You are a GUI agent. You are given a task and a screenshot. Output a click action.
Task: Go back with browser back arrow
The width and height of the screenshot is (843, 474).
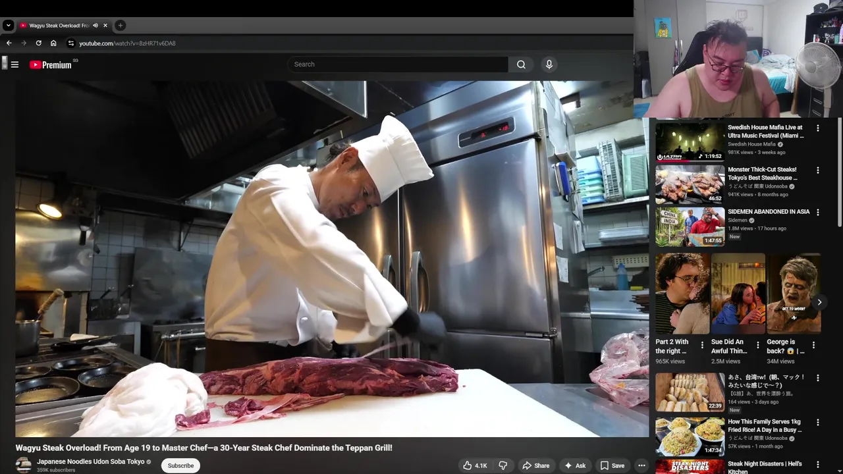click(9, 43)
